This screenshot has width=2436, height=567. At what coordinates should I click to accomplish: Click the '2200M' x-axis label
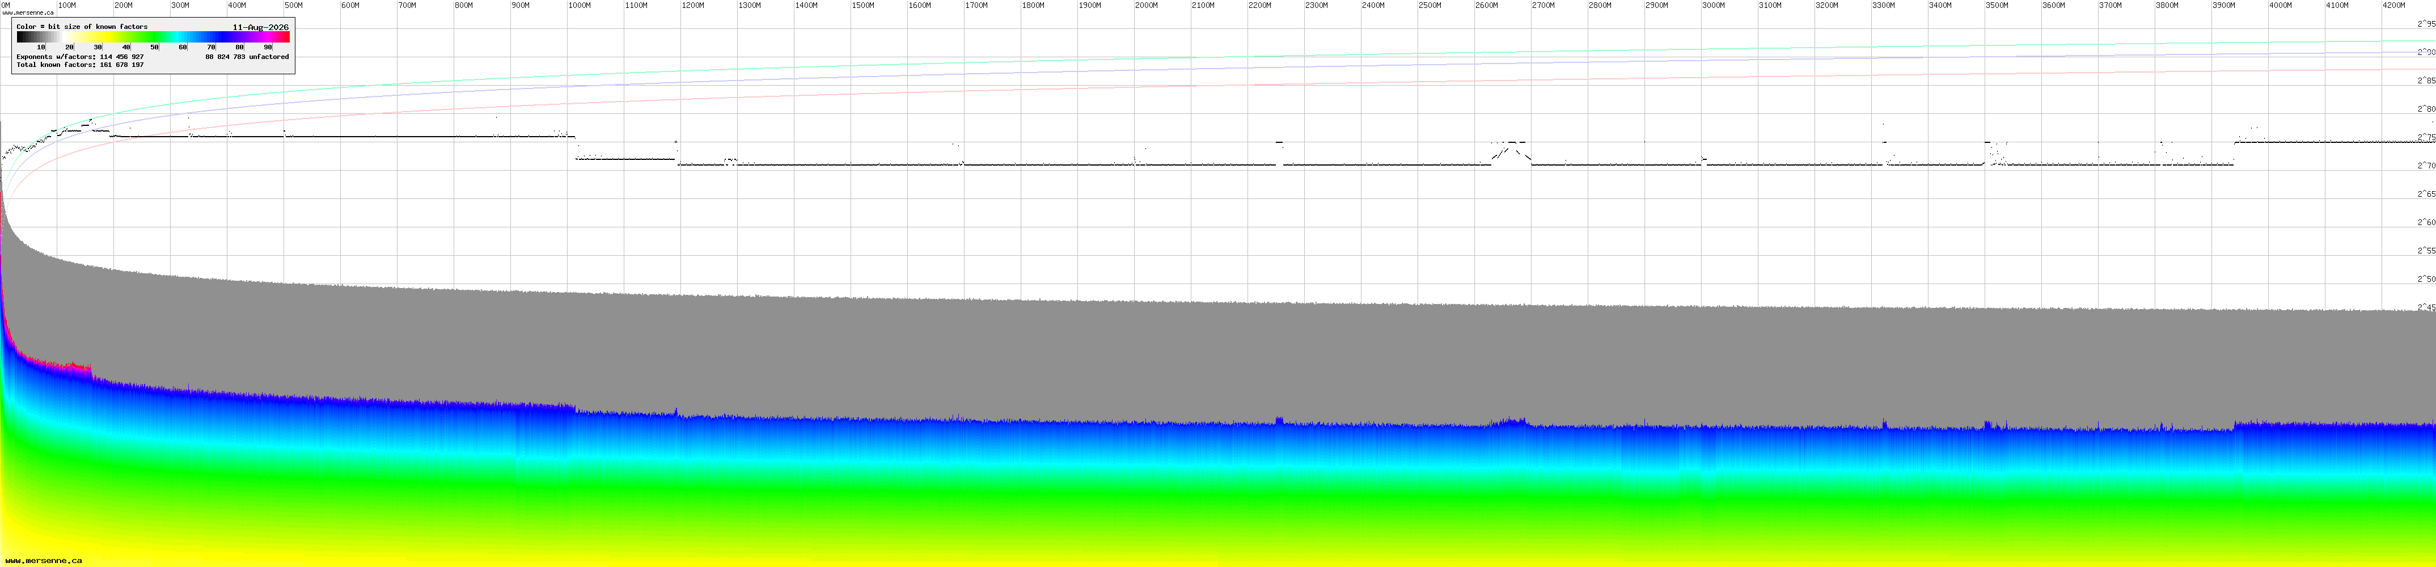[1261, 6]
